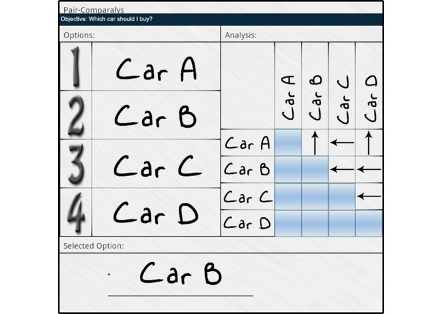Click the number 1 option marker
Viewport: 442px width, 314px height.
[76, 67]
